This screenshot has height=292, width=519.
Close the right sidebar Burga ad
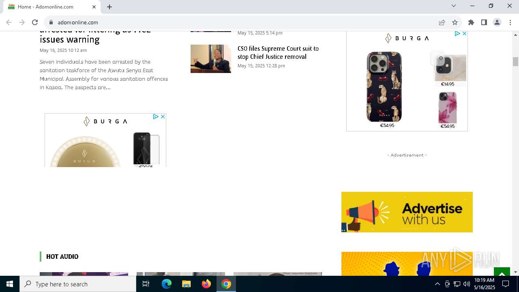click(464, 34)
